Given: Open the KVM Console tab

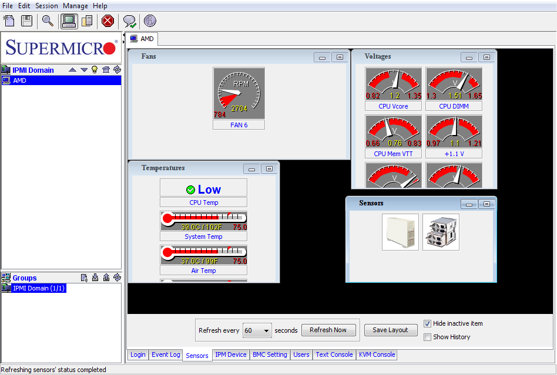Looking at the screenshot, I should (x=377, y=354).
